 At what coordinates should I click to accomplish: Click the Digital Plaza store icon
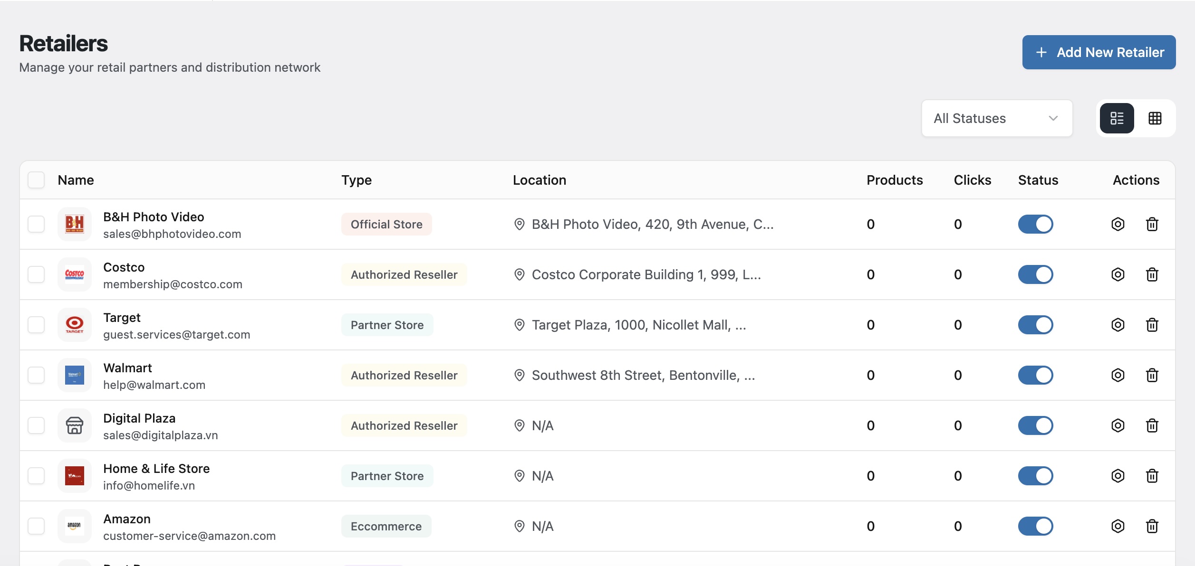click(x=75, y=425)
